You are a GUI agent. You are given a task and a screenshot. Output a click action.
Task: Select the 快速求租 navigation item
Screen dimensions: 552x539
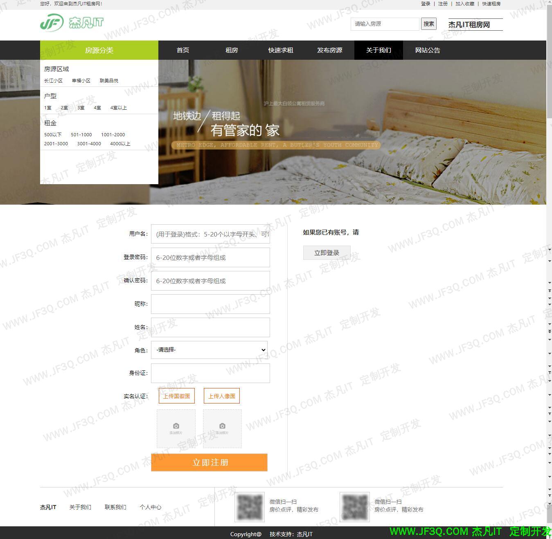click(280, 50)
